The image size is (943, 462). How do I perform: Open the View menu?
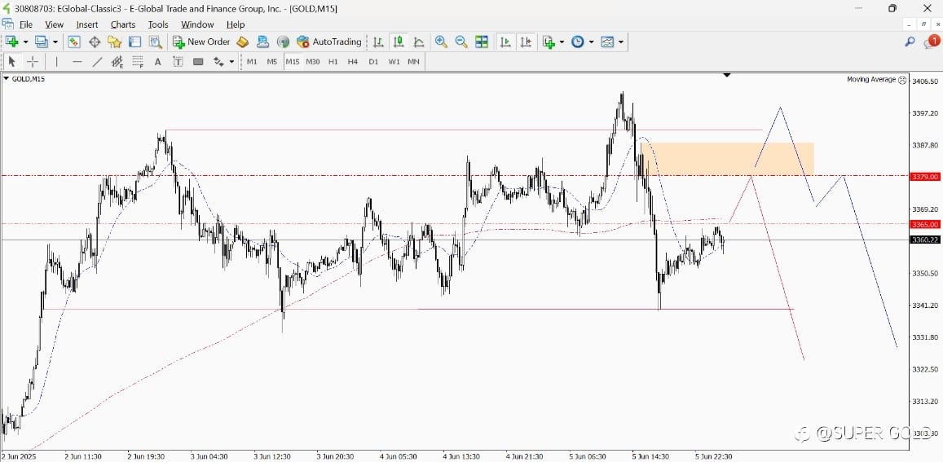tap(54, 24)
